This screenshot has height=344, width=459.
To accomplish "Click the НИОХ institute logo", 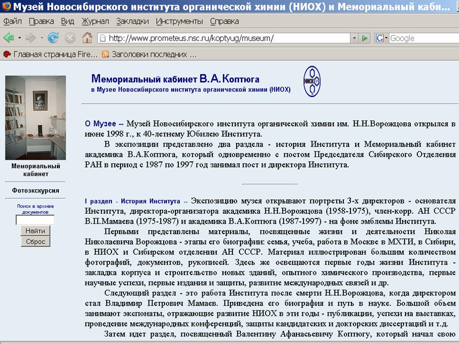I will coord(312,82).
